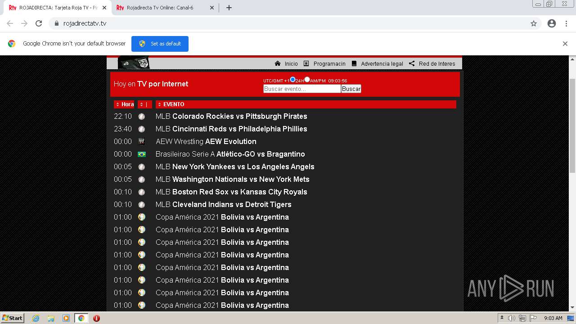
Task: Open the Windows Start menu
Action: pyautogui.click(x=13, y=318)
